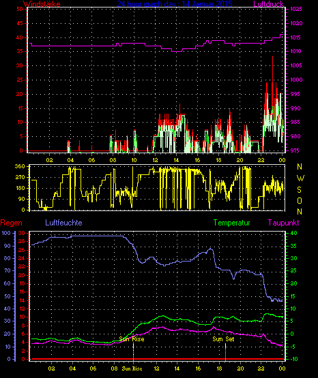Click the 1020 value on the pressure axis
The image size is (318, 378).
296,23
